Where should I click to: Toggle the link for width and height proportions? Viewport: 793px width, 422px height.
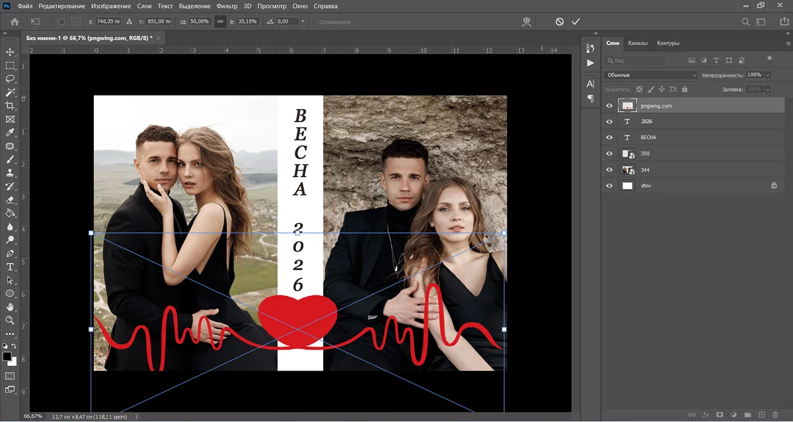(220, 22)
